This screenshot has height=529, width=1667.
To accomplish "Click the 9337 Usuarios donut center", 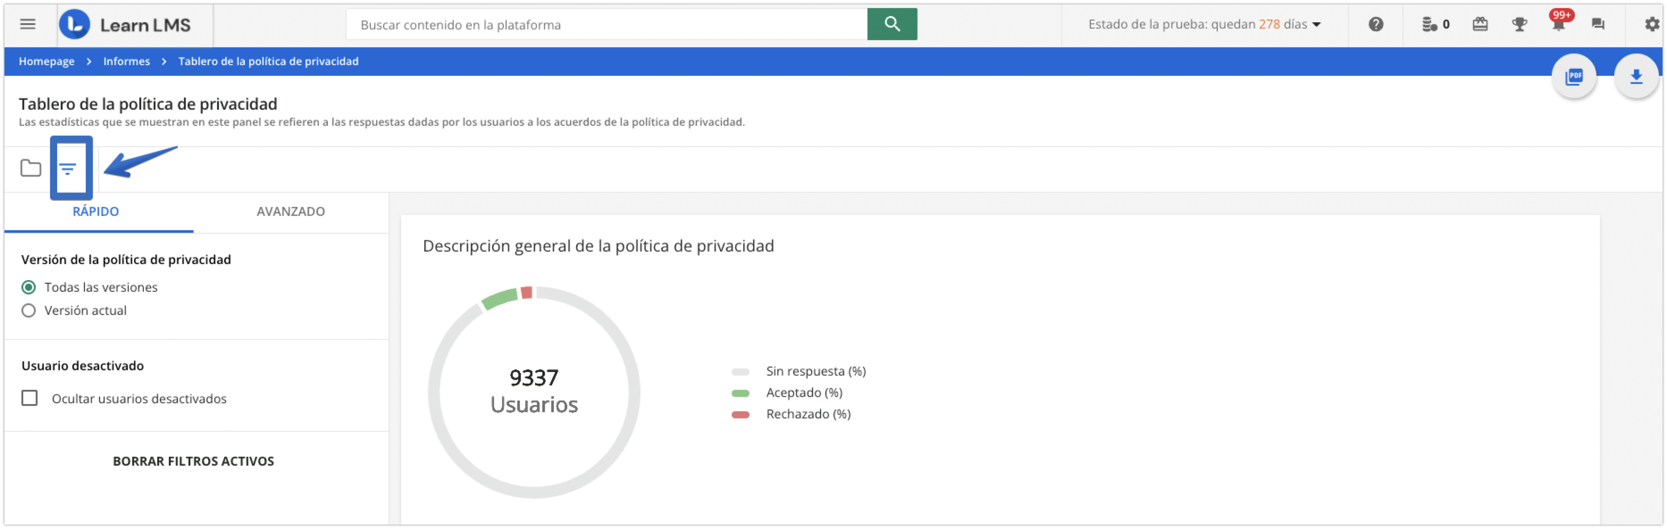I will 534,392.
